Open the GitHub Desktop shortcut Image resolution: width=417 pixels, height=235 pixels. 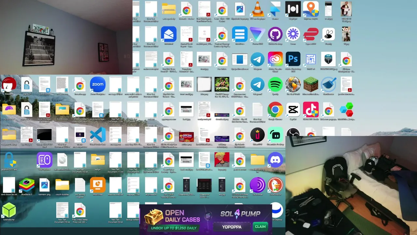pyautogui.click(x=275, y=34)
